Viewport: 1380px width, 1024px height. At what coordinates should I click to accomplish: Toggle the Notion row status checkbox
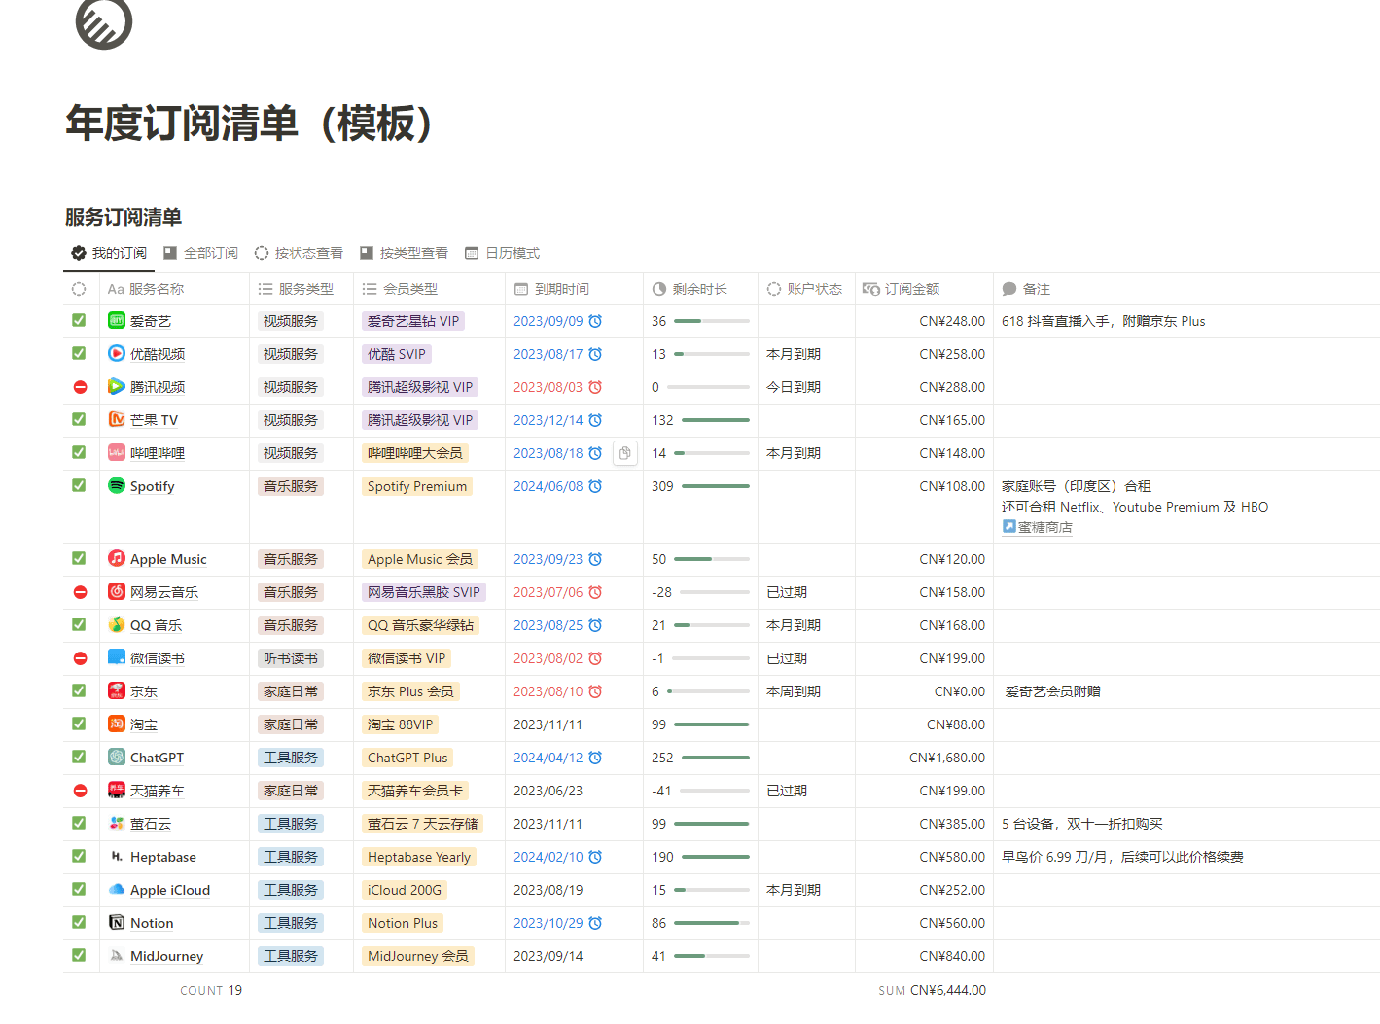click(x=79, y=922)
